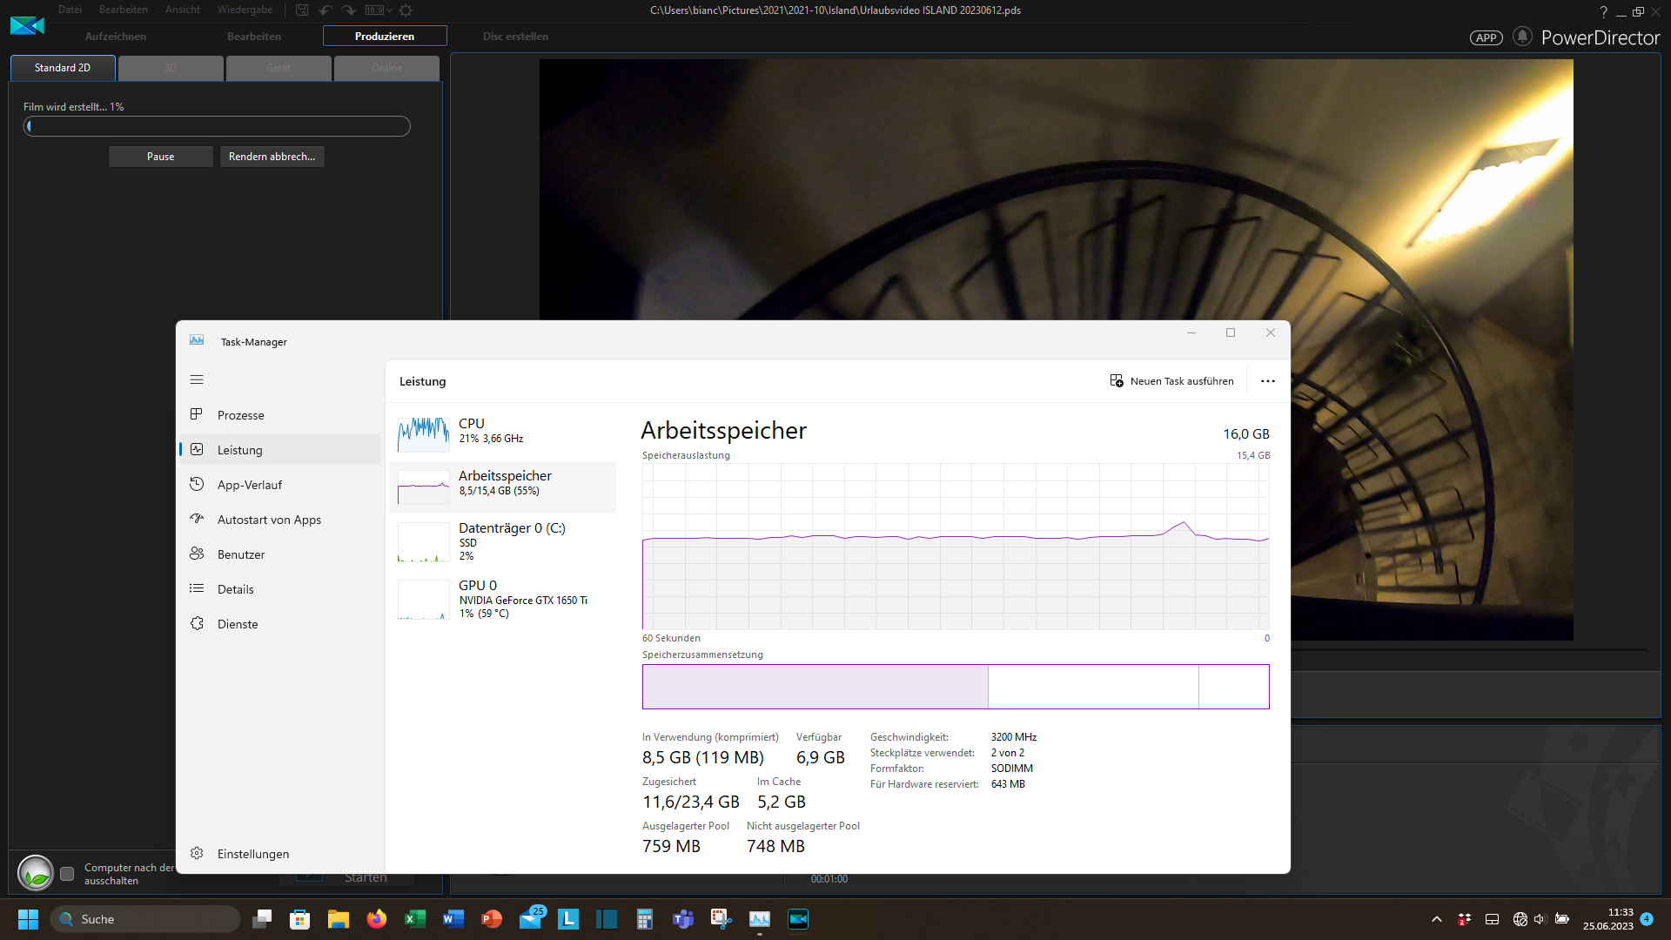Open the Benutzer users page
The image size is (1671, 940).
[240, 554]
